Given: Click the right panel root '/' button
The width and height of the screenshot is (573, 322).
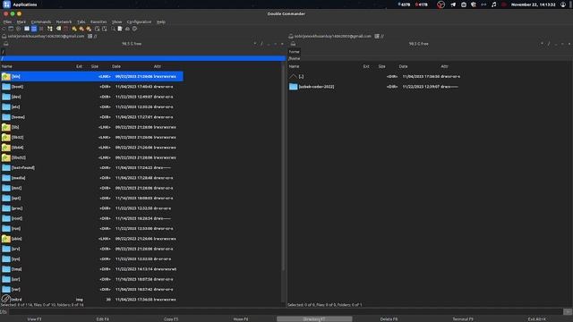Looking at the screenshot, I should (549, 44).
